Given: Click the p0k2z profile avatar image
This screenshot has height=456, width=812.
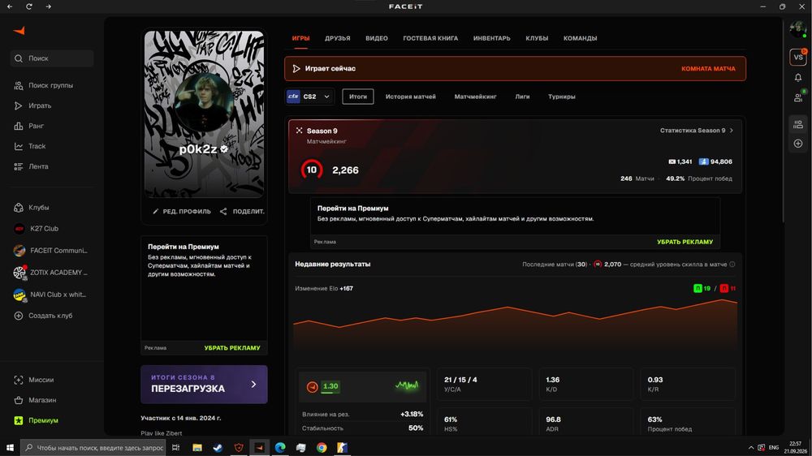Looking at the screenshot, I should tap(204, 101).
